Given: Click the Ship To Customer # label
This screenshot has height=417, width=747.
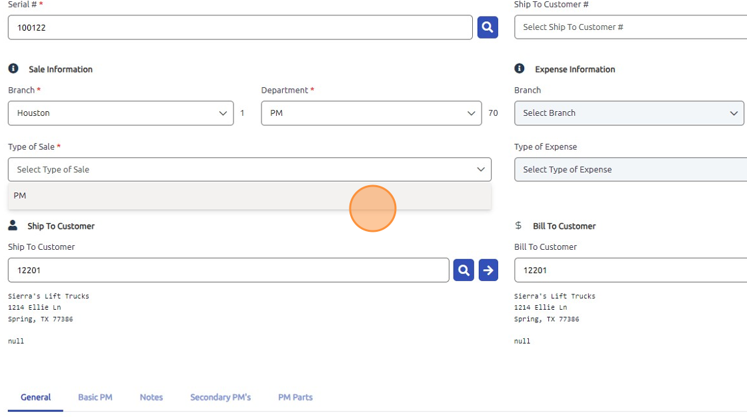Looking at the screenshot, I should 551,4.
